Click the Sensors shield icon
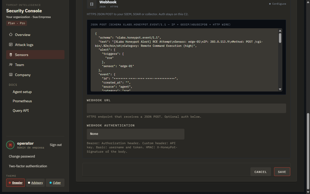Viewport: 310px width, 194px height. (11, 55)
